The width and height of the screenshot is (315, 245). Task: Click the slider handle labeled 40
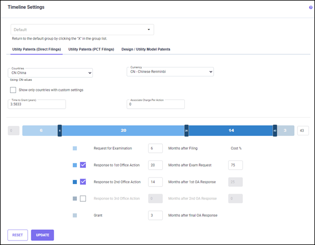click(x=275, y=130)
